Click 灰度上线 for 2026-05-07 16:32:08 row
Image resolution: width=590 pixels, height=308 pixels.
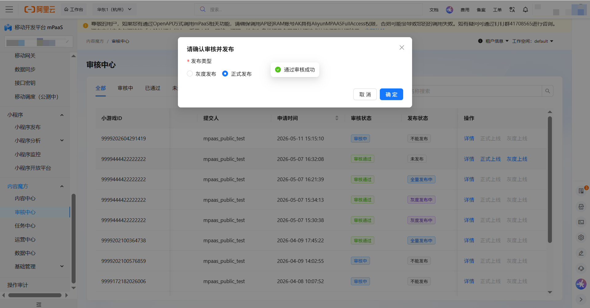point(517,159)
